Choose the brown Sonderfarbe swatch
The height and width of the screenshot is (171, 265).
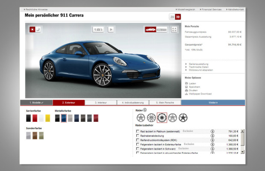tap(35, 136)
